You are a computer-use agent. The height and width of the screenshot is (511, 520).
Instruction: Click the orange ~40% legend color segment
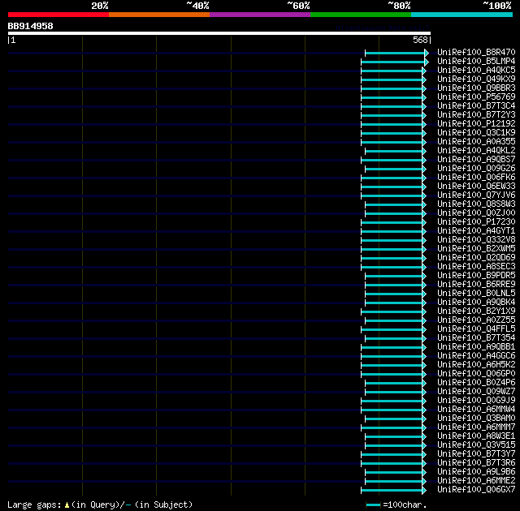(159, 15)
